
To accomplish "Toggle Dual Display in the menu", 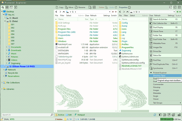I will click(165, 27).
